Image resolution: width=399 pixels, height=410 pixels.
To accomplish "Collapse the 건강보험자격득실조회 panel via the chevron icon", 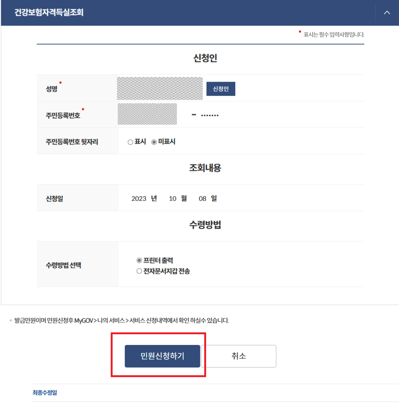I will 386,12.
